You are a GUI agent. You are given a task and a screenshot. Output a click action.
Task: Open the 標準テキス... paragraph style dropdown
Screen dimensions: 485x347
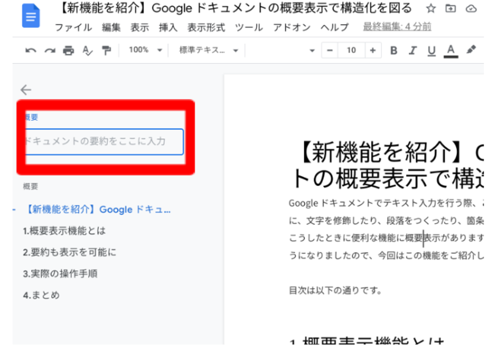[209, 50]
